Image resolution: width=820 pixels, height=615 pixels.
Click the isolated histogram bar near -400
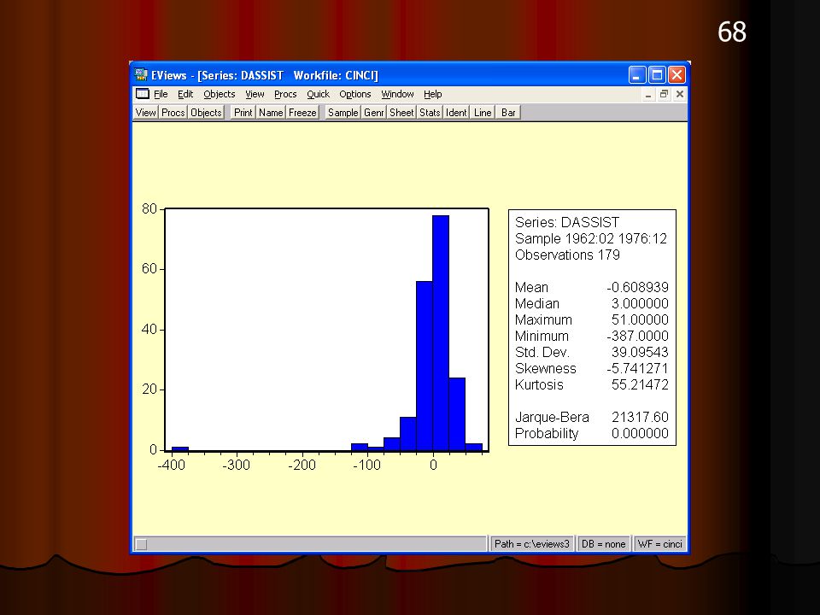point(180,448)
